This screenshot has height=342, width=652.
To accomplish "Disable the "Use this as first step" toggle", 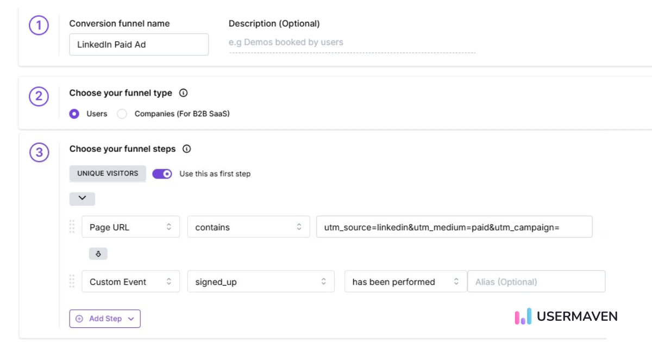I will [162, 174].
